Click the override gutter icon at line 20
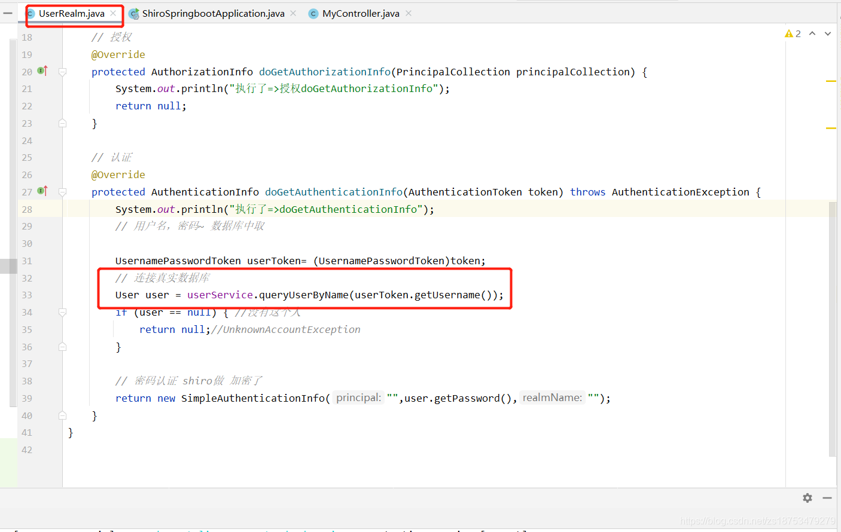841x532 pixels. 42,71
